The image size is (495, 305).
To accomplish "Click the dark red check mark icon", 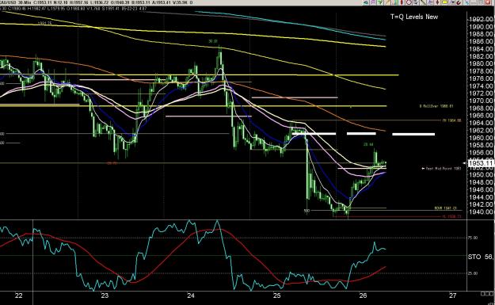I will pyautogui.click(x=459, y=2).
